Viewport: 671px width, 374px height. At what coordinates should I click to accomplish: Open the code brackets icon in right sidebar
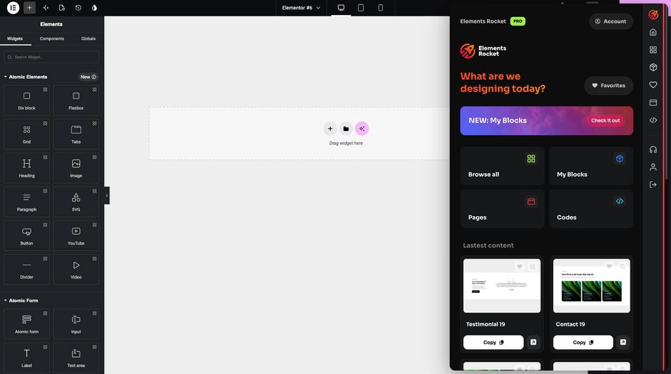pyautogui.click(x=653, y=121)
